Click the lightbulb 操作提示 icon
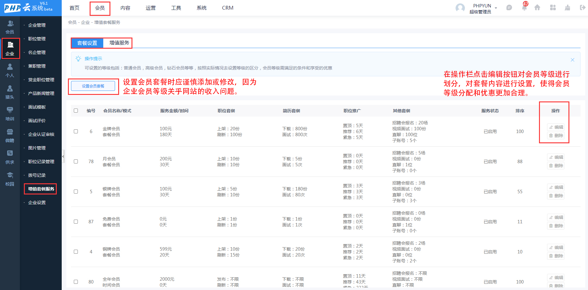Viewport: 588px width, 290px height. [78, 59]
